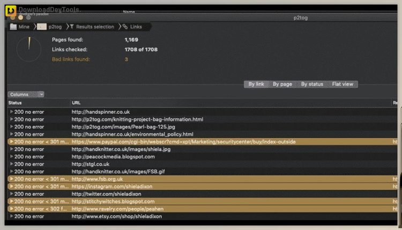
Task: Expand the shiela.jpg row
Action: coord(12,149)
